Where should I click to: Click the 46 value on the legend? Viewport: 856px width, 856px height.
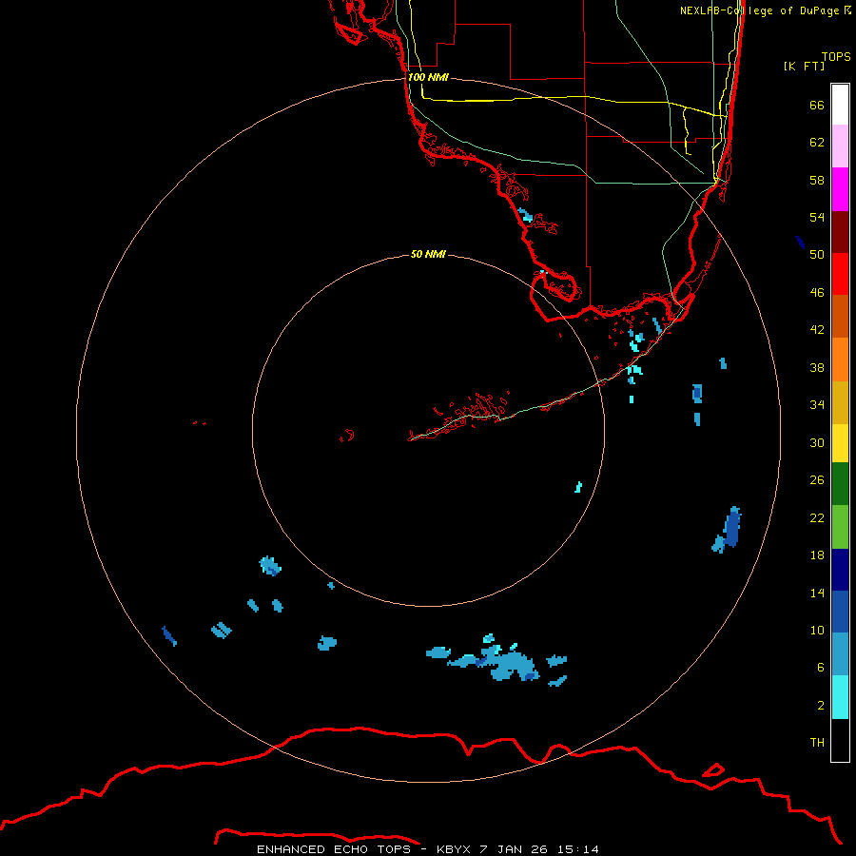click(817, 293)
